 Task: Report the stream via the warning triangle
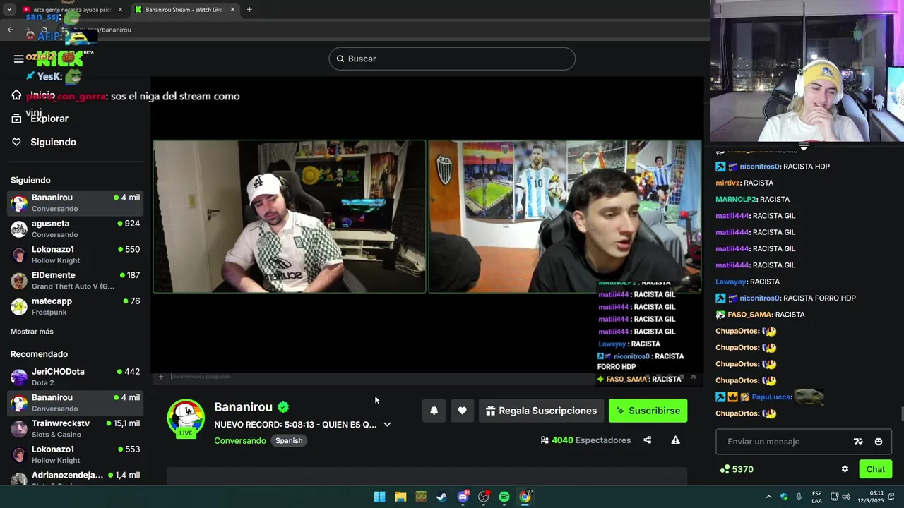[x=675, y=440]
